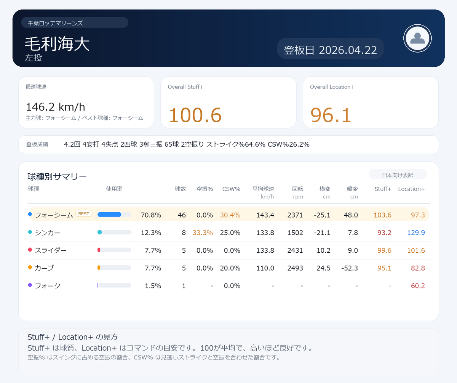Click the 129.9 Location+ value for シンカー
The width and height of the screenshot is (457, 383).
pos(415,232)
